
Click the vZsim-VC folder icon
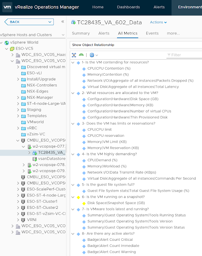click(x=23, y=134)
